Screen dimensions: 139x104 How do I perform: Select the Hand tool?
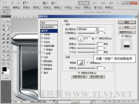click(4, 64)
